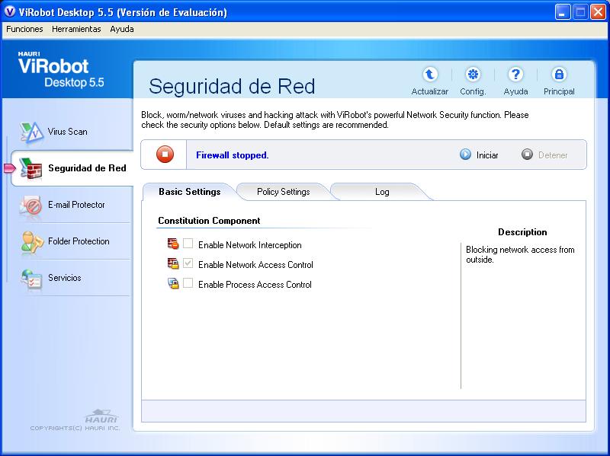Screen dimensions: 610x456
Task: Click the Actualizar update arrow icon
Action: (x=430, y=74)
